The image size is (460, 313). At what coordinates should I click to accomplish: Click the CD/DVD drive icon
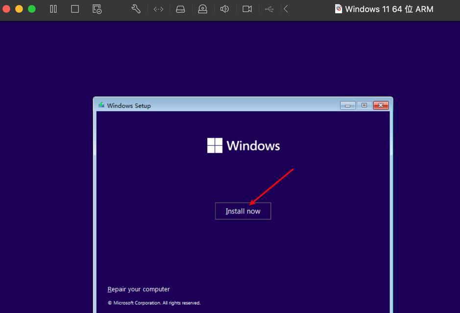[x=202, y=9]
